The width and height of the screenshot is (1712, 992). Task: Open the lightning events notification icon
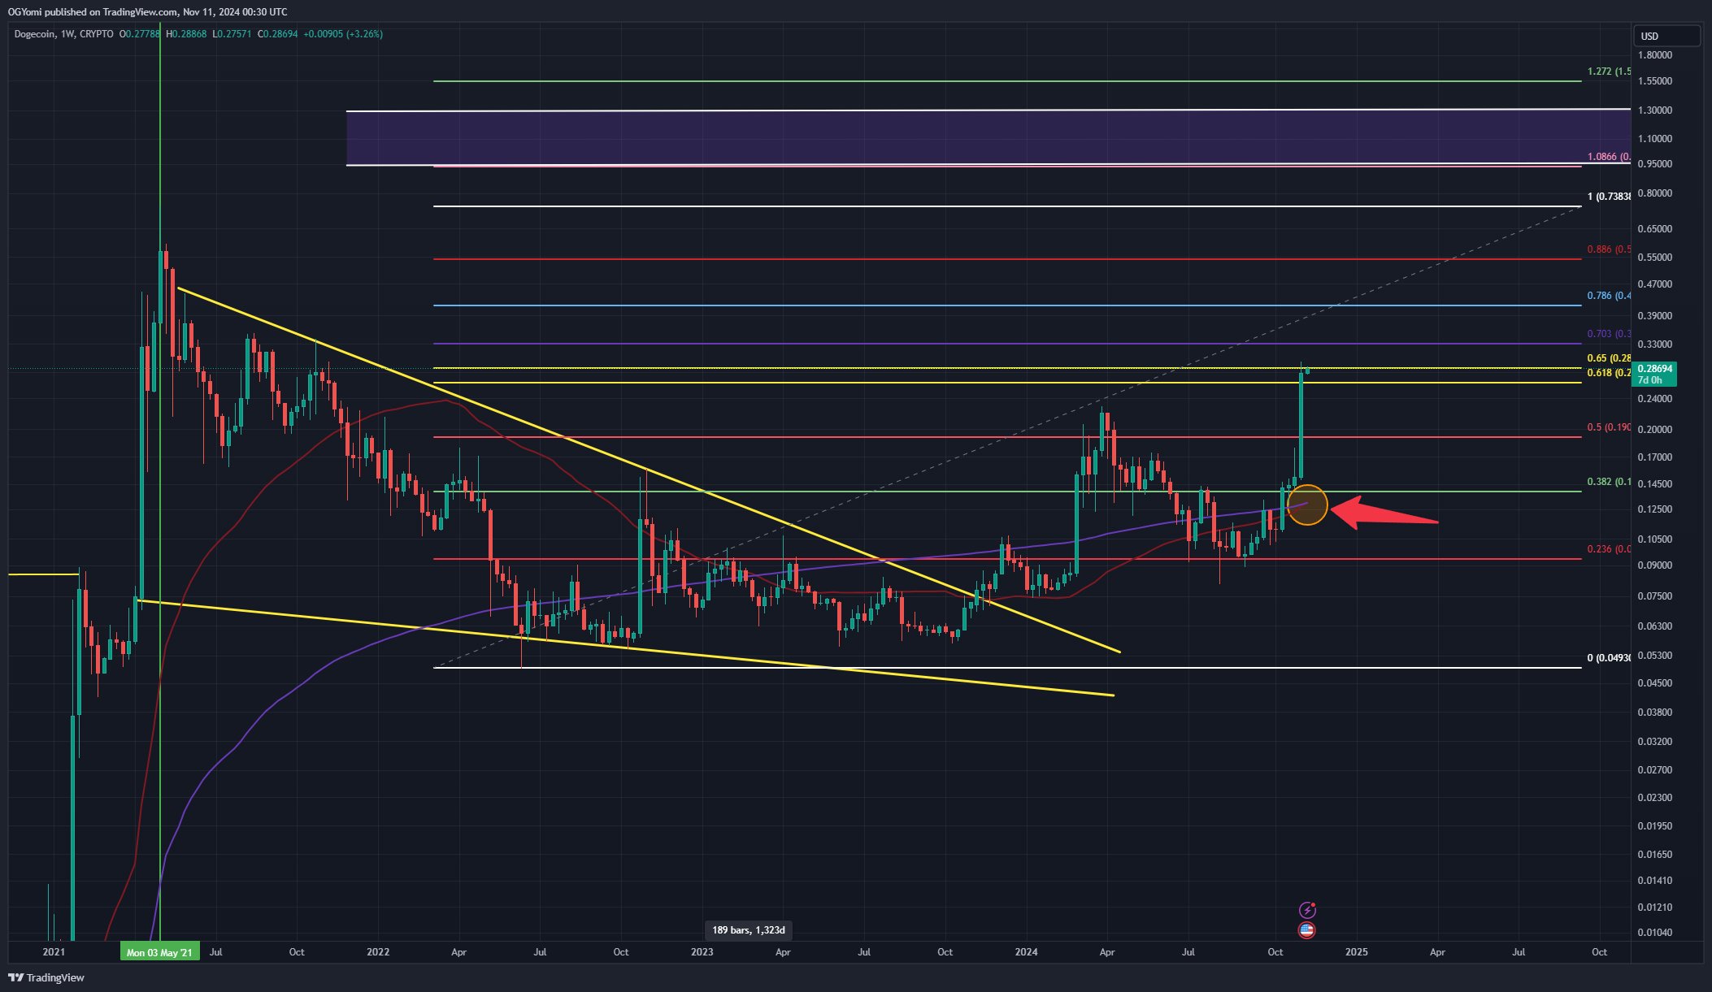coord(1307,910)
